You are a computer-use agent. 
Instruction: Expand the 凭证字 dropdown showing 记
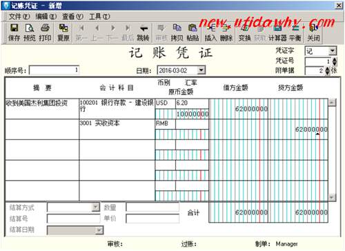pos(333,50)
